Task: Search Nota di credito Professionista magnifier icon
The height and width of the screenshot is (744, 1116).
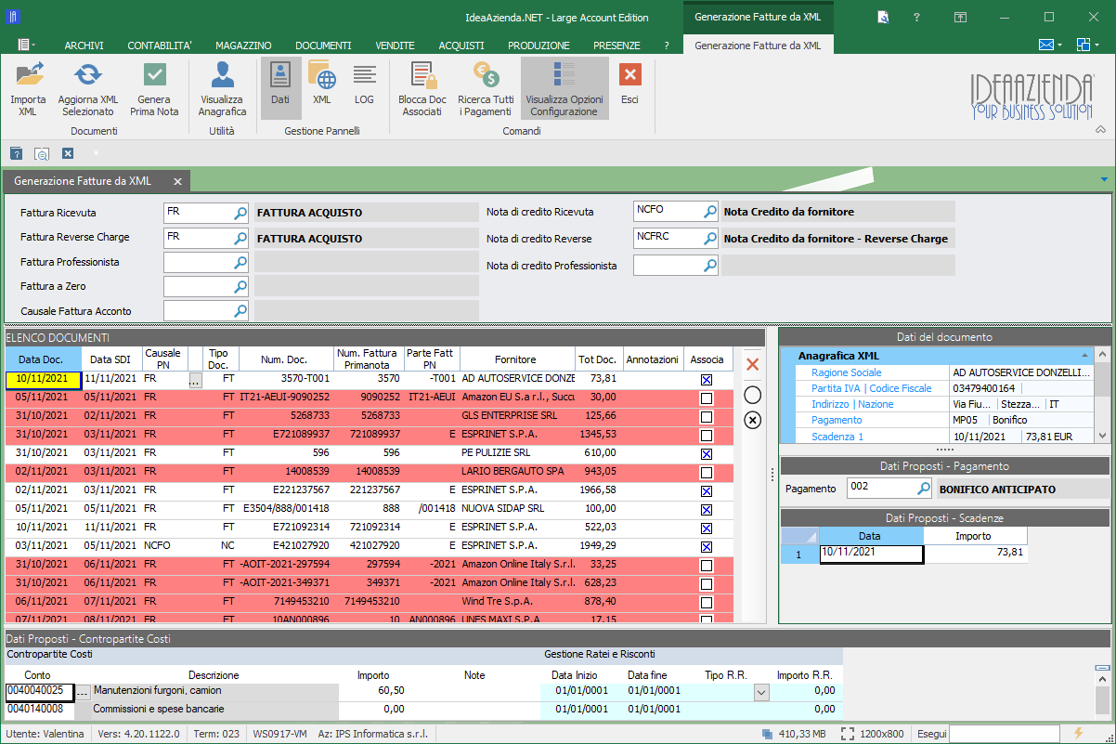Action: click(x=710, y=266)
